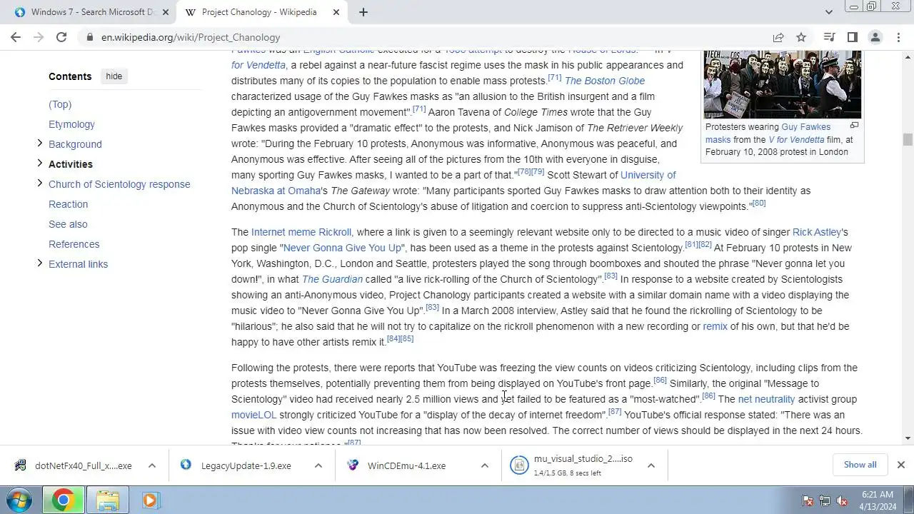Open The Guardian link
914x514 pixels.
[x=332, y=279]
